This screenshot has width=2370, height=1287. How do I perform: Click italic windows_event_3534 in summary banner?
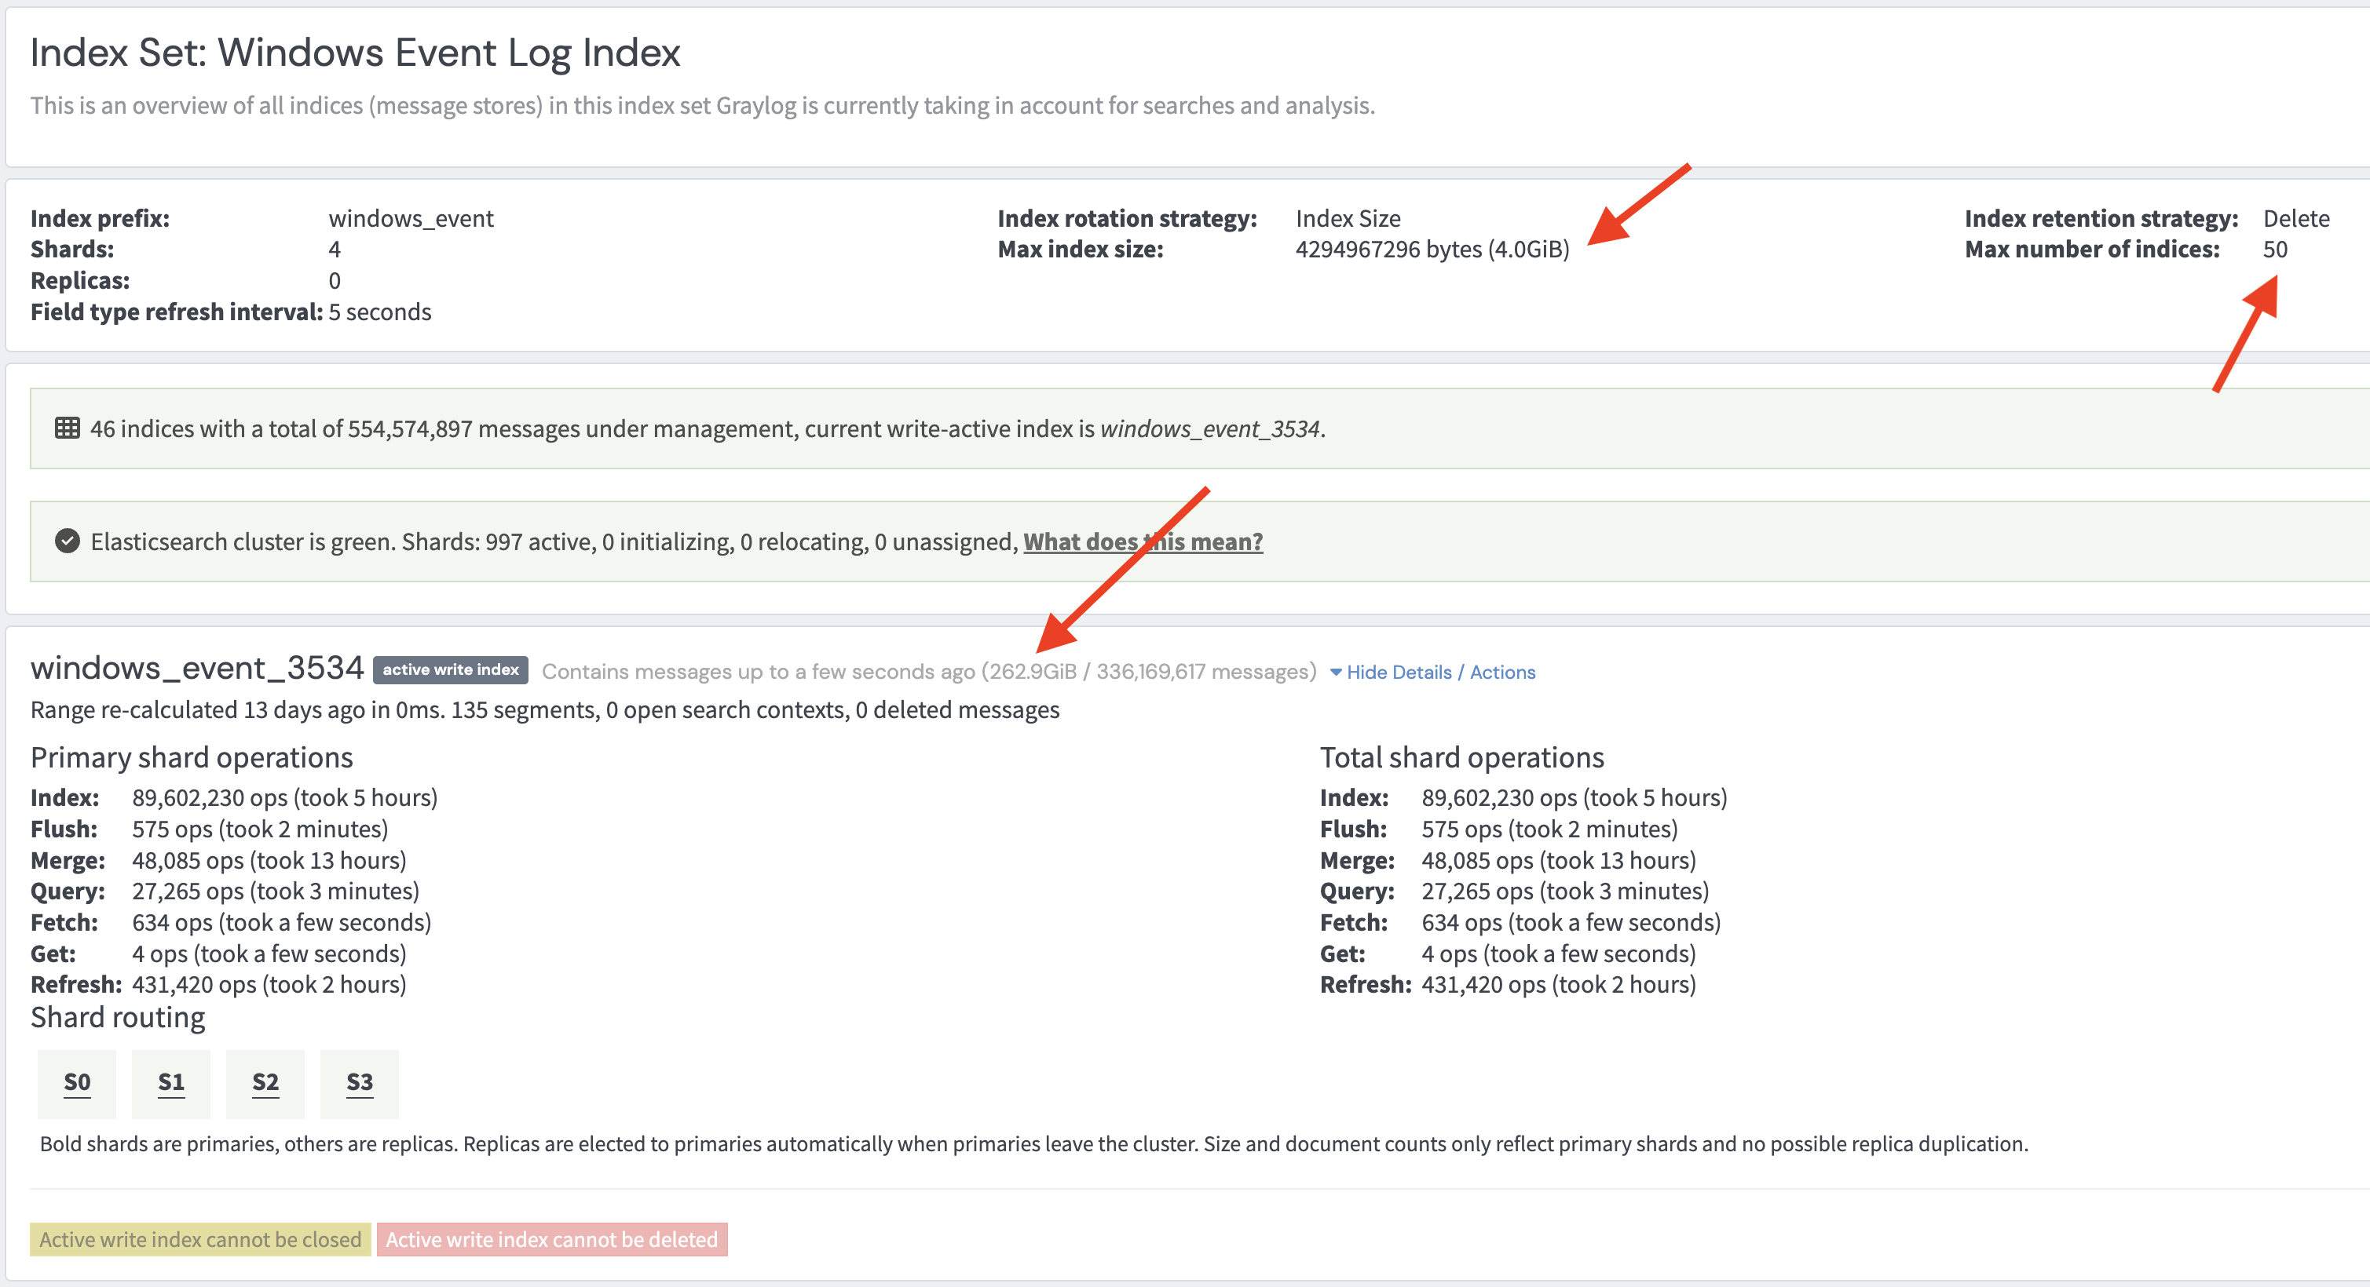coord(1210,428)
